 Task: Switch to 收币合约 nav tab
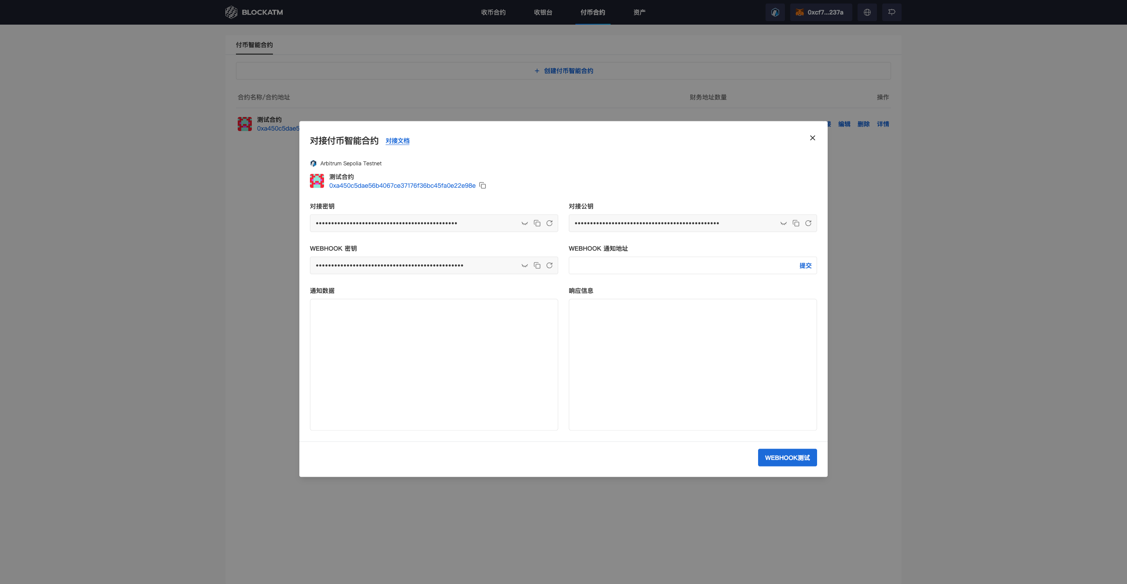click(493, 12)
